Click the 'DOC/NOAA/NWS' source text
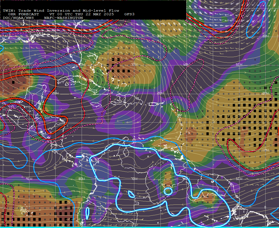This screenshot has height=228, width=279. pos(18,18)
